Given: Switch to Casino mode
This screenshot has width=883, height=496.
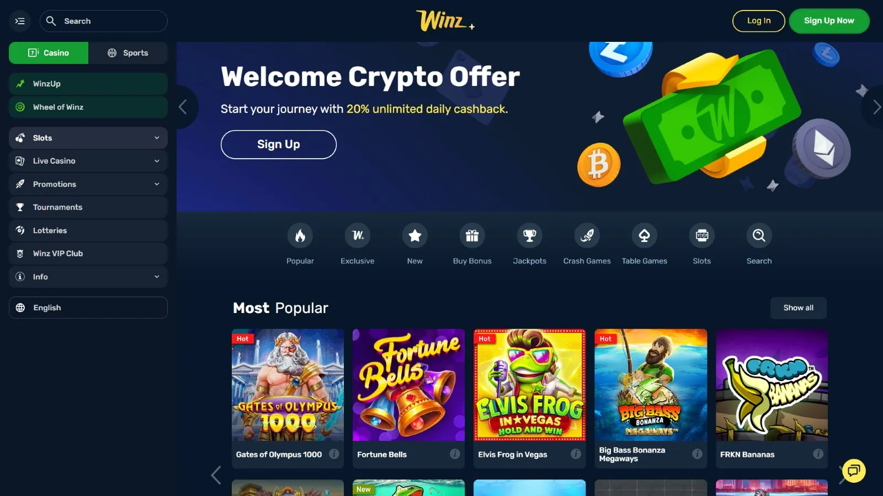Looking at the screenshot, I should point(49,53).
